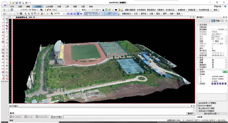Enable 启动表单录入扩展属性 checkbox
228x123 pixels.
tap(197, 103)
